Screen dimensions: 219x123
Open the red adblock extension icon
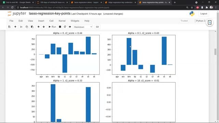[x=197, y=8]
